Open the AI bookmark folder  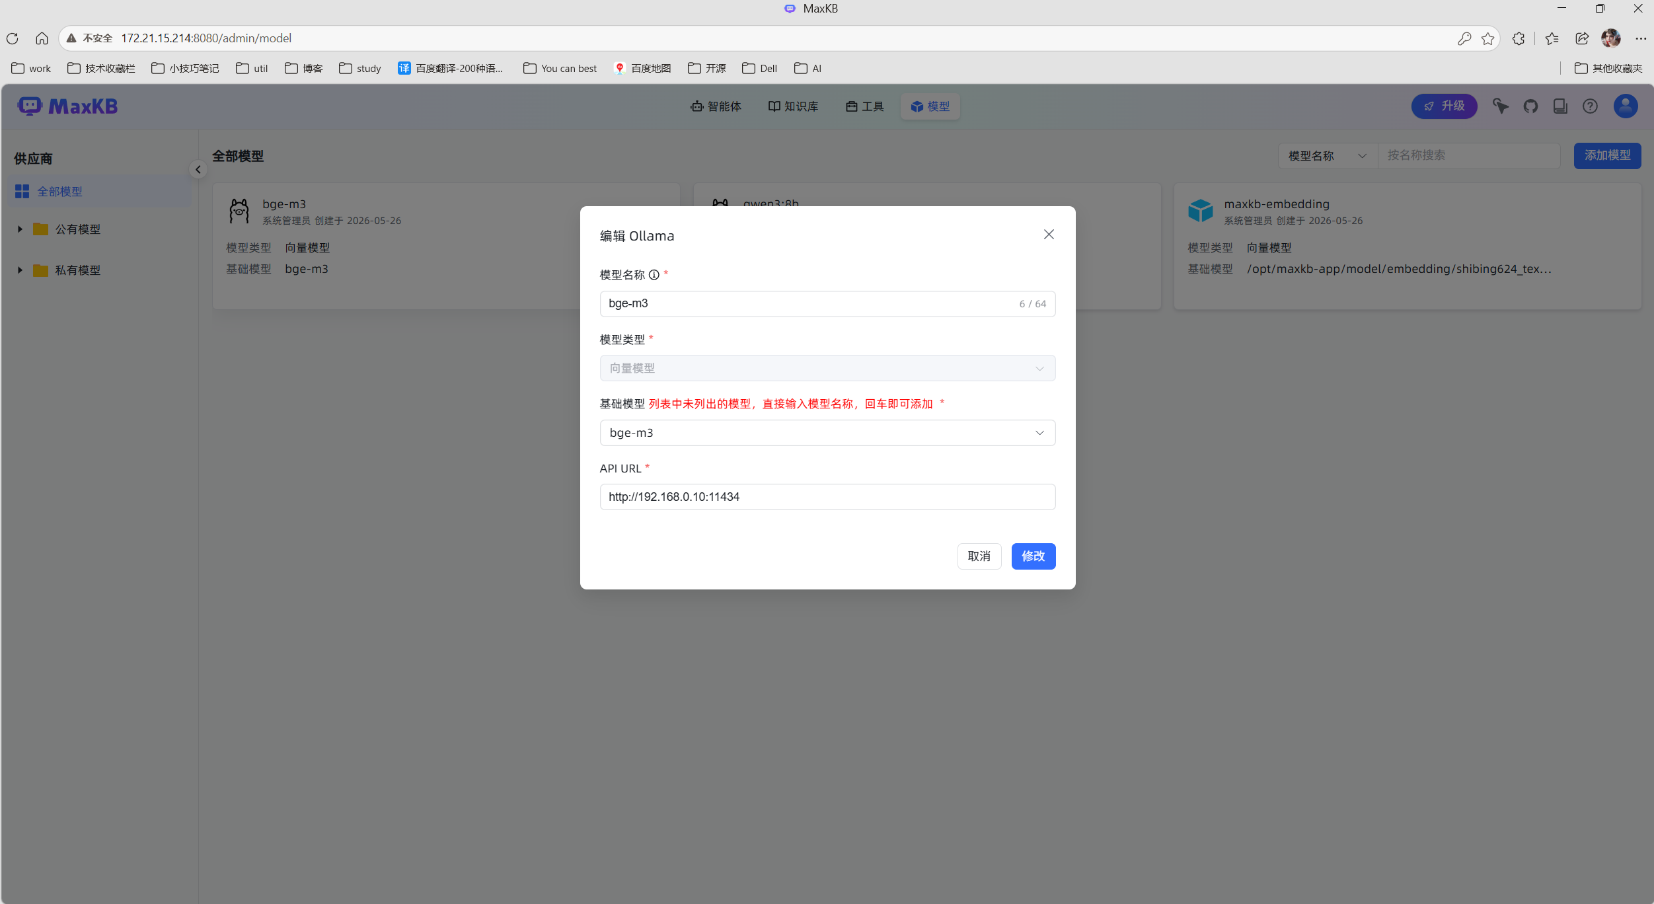808,68
